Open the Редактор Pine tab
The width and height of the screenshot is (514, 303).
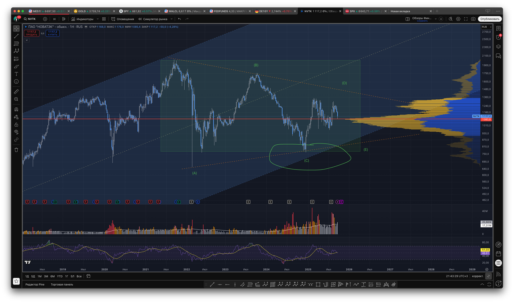[x=35, y=284]
